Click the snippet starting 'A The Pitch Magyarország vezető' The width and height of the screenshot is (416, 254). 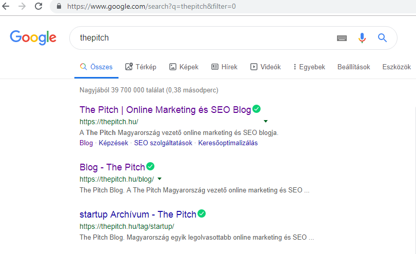(179, 133)
